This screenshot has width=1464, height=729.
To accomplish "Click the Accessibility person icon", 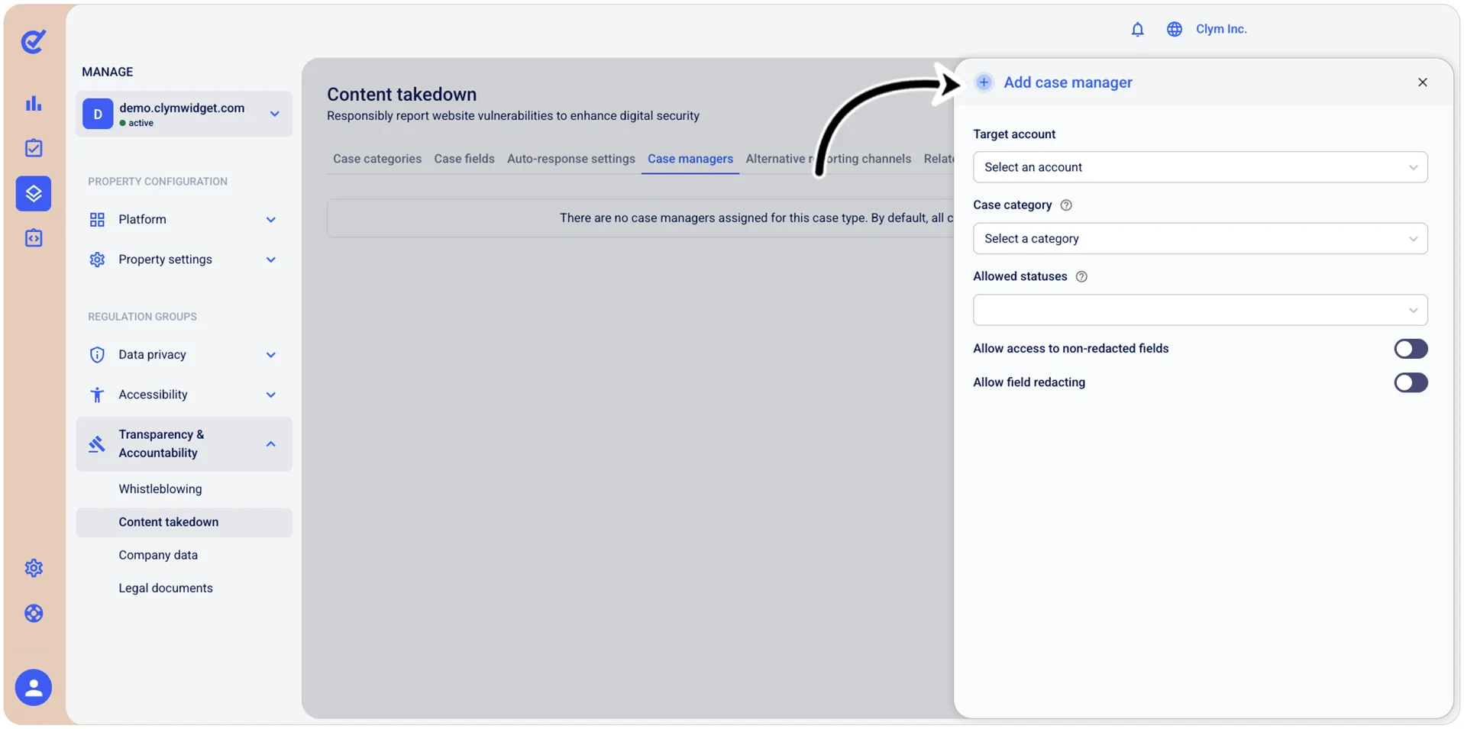I will 97,395.
